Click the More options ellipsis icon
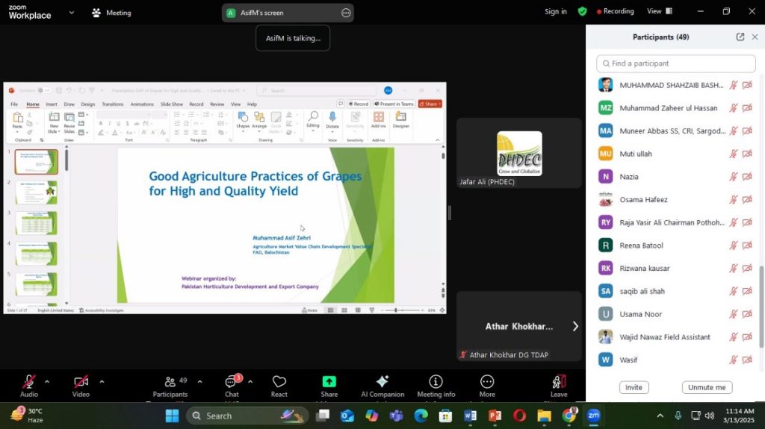This screenshot has height=429, width=765. [x=487, y=382]
